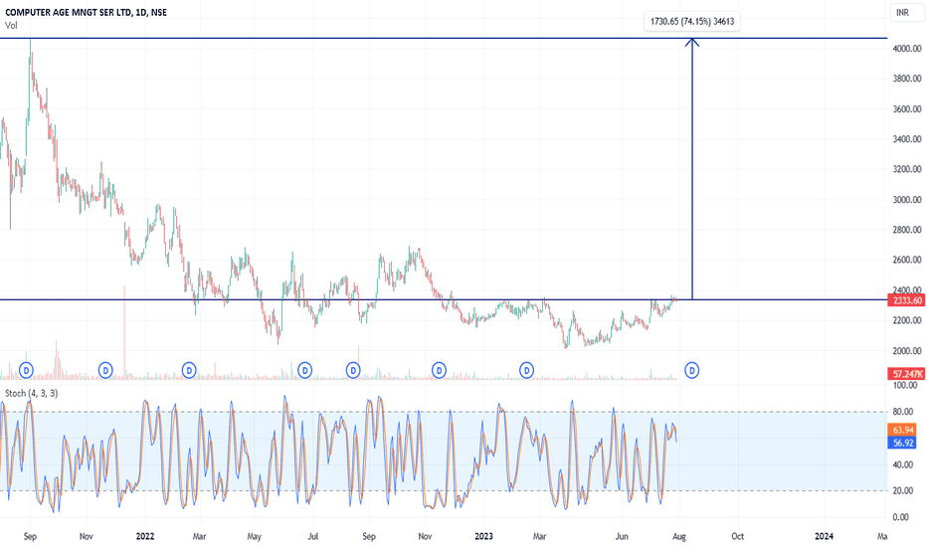The width and height of the screenshot is (927, 547).
Task: Click the blue 56.92 stochastic value label
Action: (902, 443)
